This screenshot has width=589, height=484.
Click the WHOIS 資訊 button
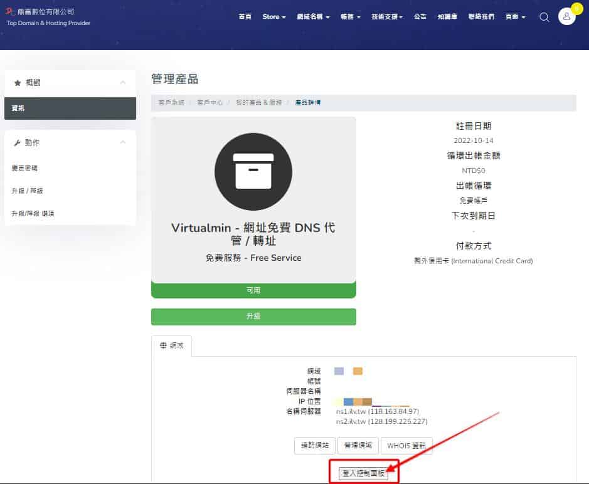[x=406, y=446]
